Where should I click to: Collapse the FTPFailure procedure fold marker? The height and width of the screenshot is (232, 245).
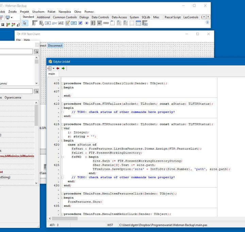point(62,104)
